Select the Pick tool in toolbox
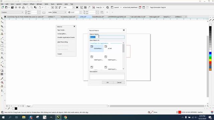Screen dimensions: 214x120 2,18
